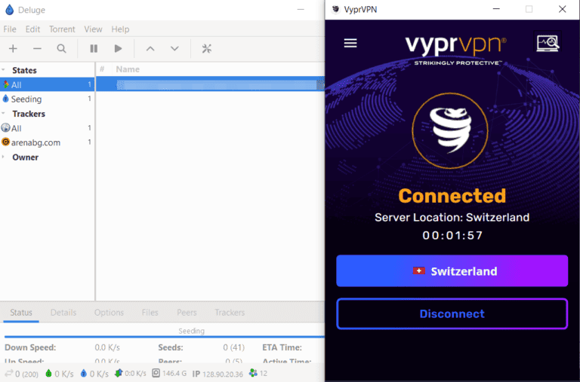Open the Torrent menu
Viewport: 580px width, 382px height.
click(x=62, y=29)
